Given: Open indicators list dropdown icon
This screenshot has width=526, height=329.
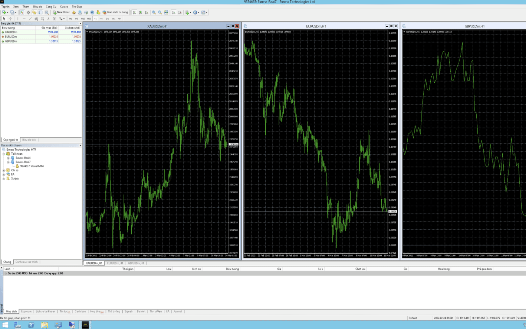Looking at the screenshot, I should tap(188, 12).
